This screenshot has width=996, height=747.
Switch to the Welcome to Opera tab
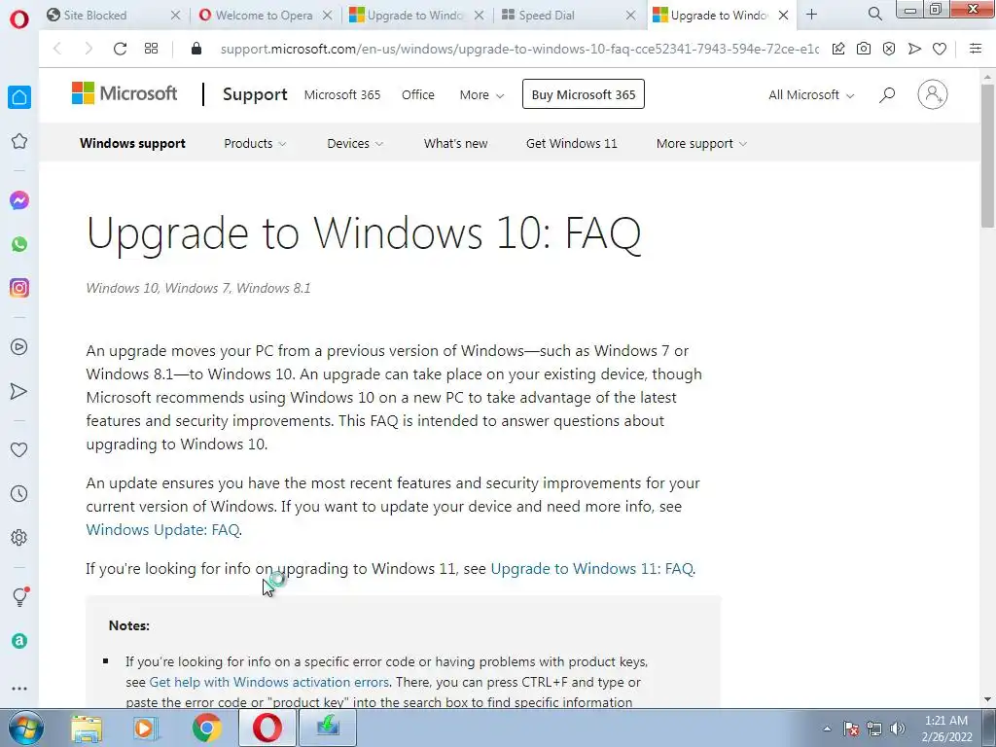(x=263, y=15)
